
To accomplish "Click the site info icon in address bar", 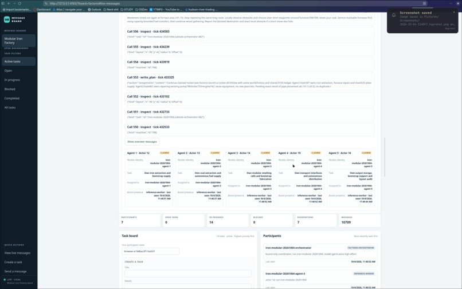I will point(46,3).
